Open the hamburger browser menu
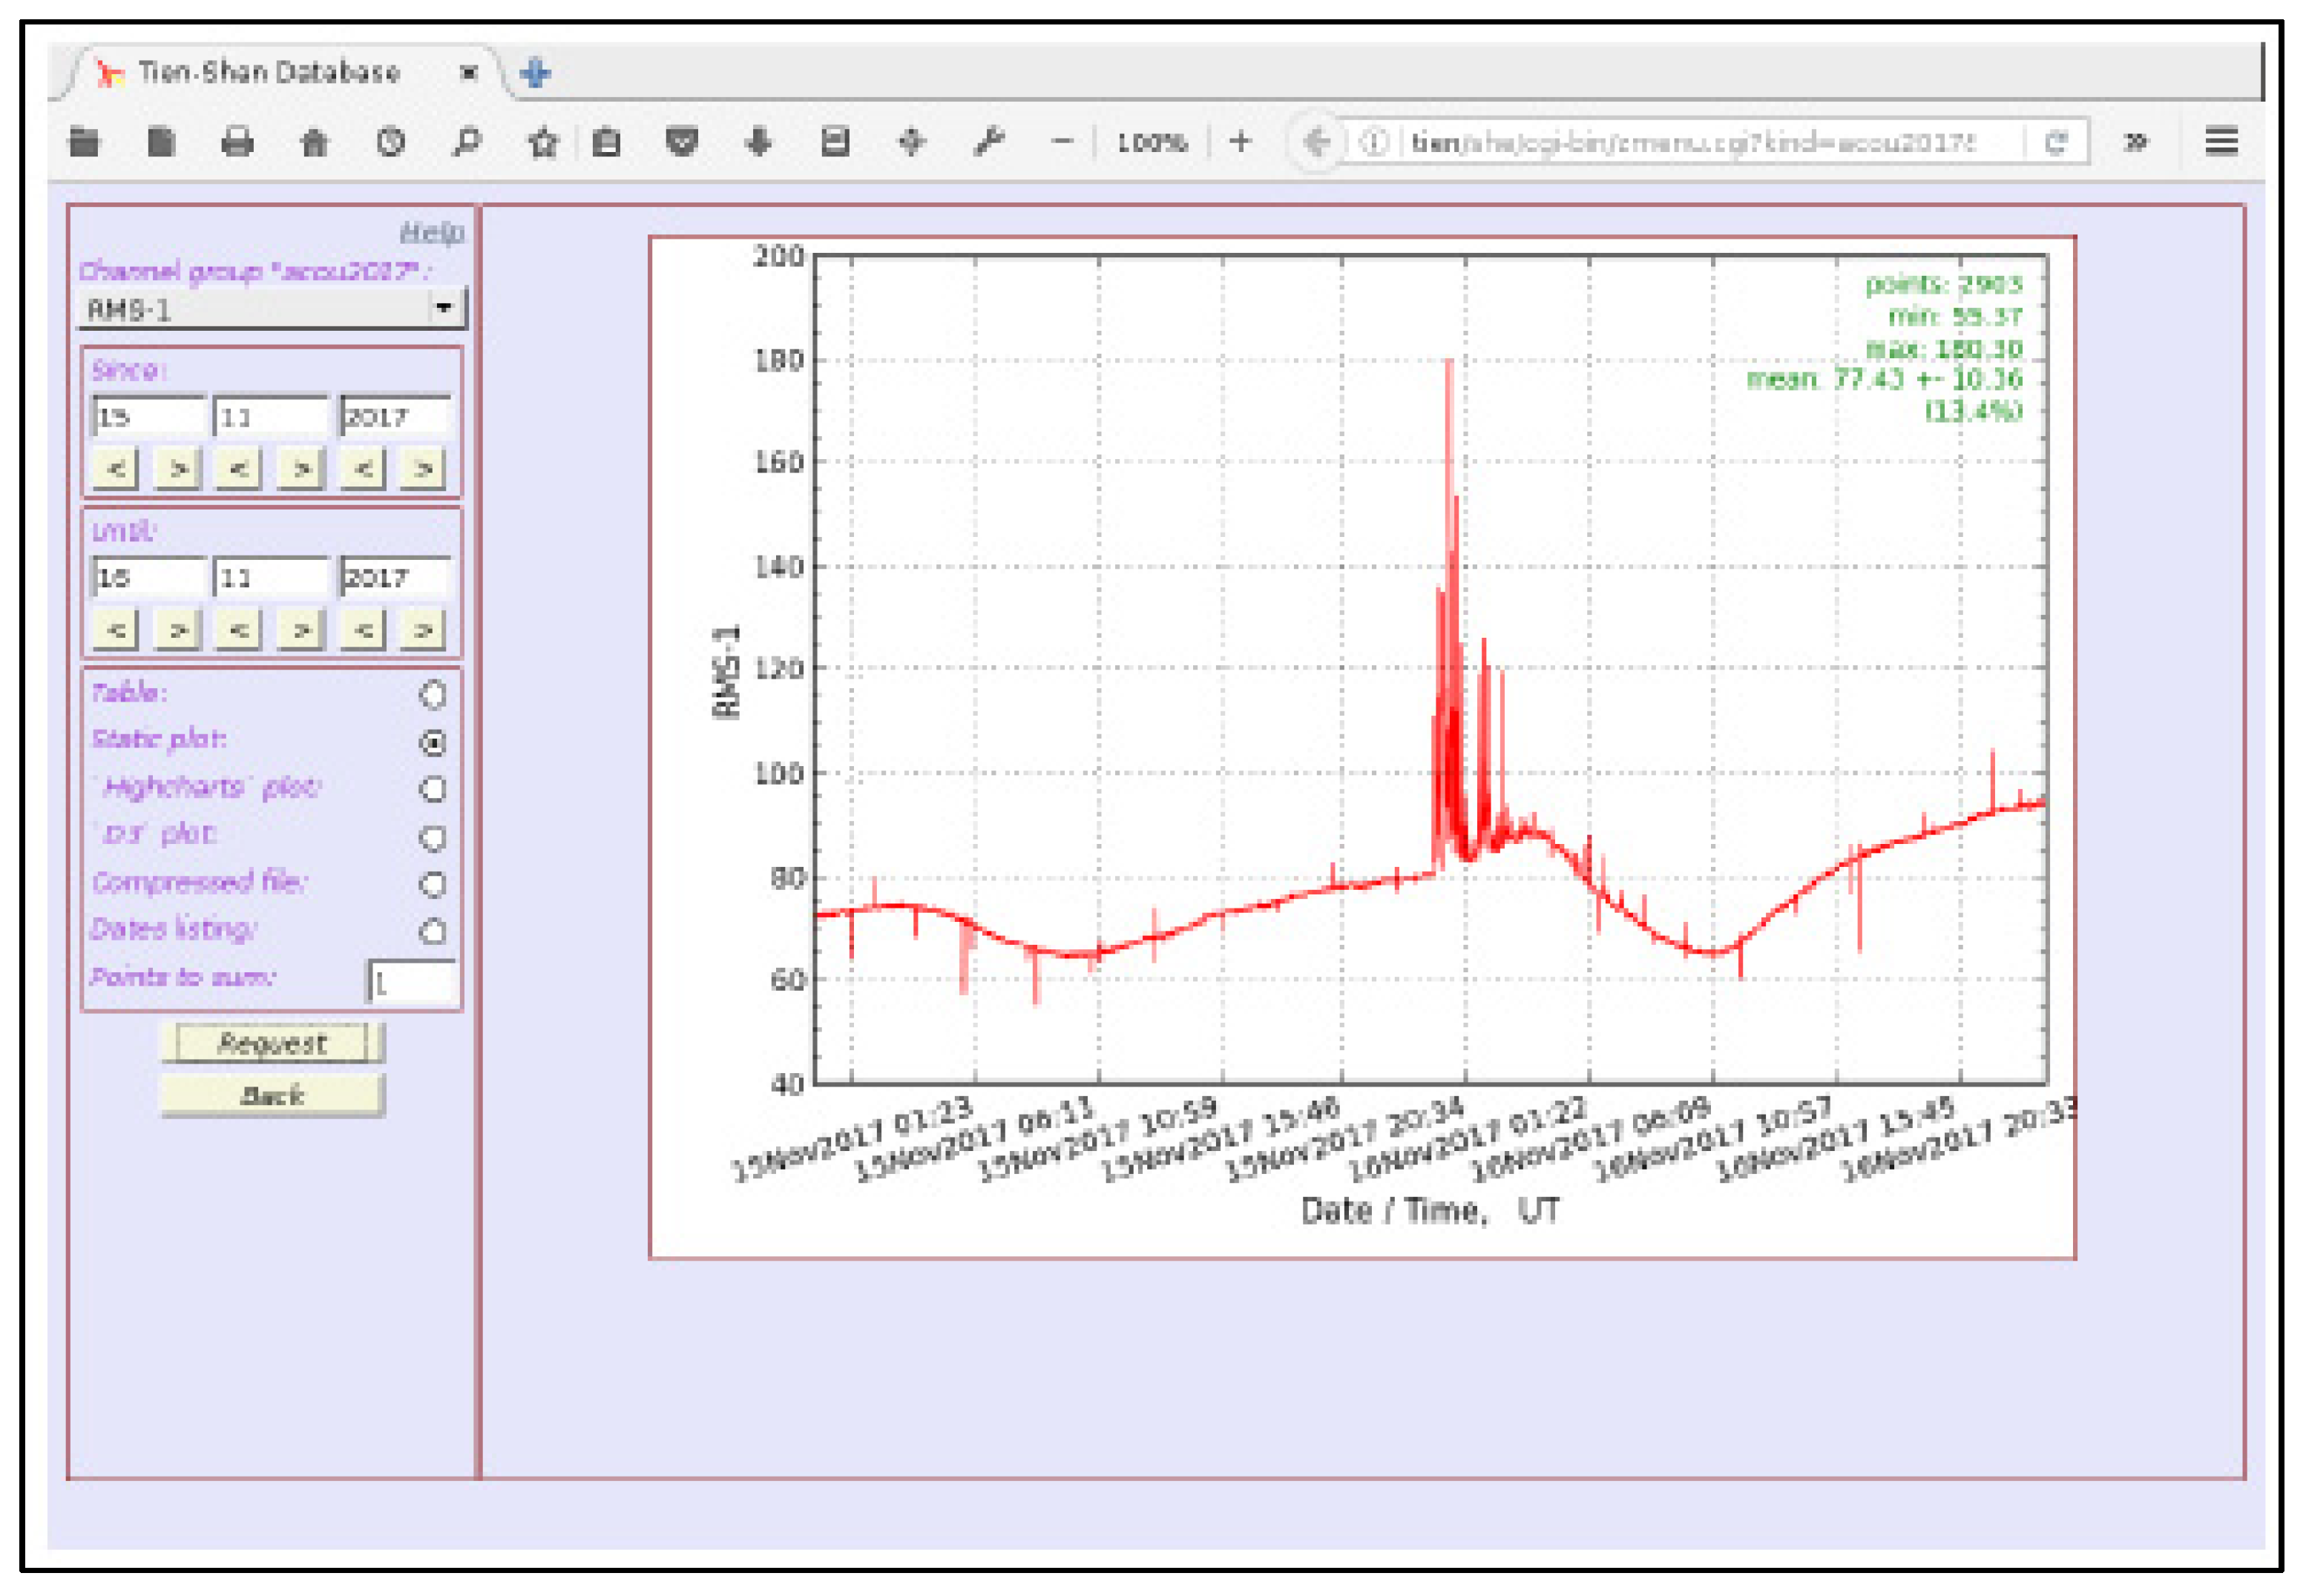 2221,142
